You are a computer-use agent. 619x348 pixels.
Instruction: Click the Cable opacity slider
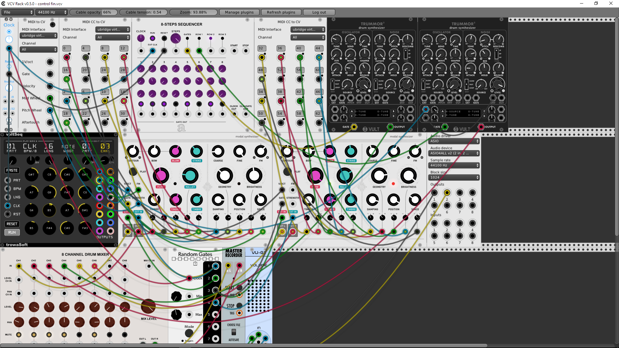(93, 12)
